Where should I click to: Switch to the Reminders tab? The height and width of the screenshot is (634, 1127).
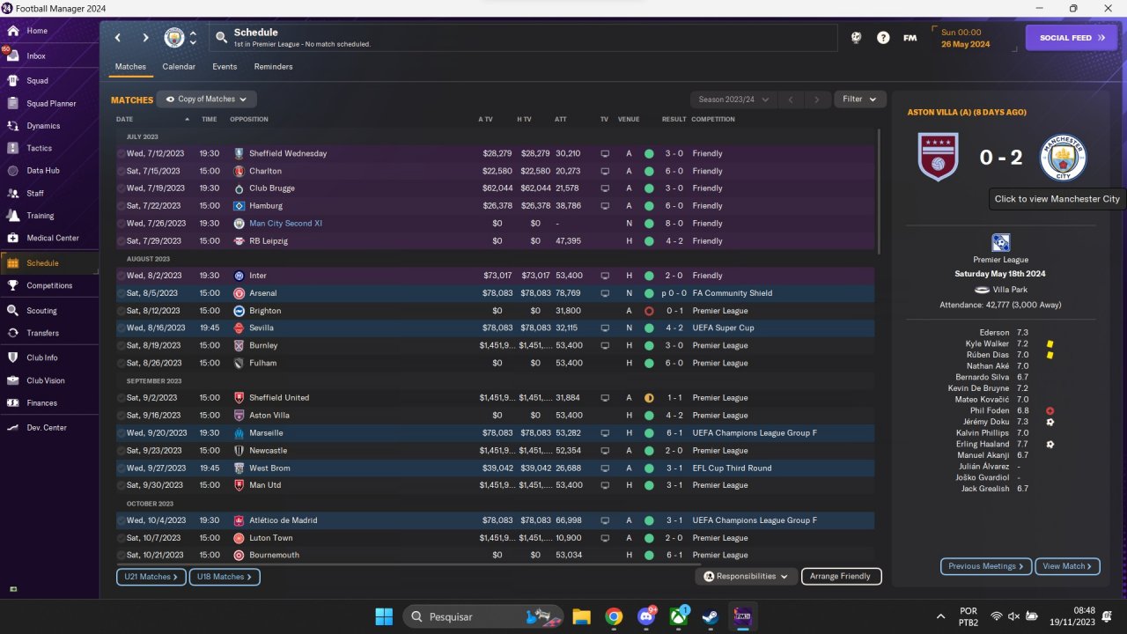273,67
